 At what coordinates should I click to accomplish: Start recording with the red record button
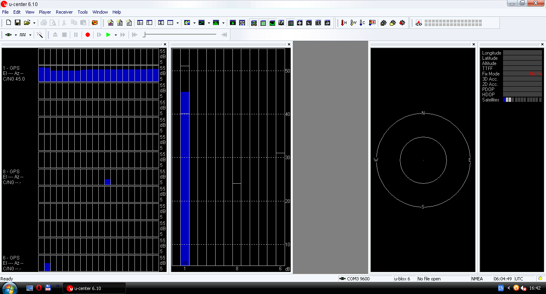point(88,35)
